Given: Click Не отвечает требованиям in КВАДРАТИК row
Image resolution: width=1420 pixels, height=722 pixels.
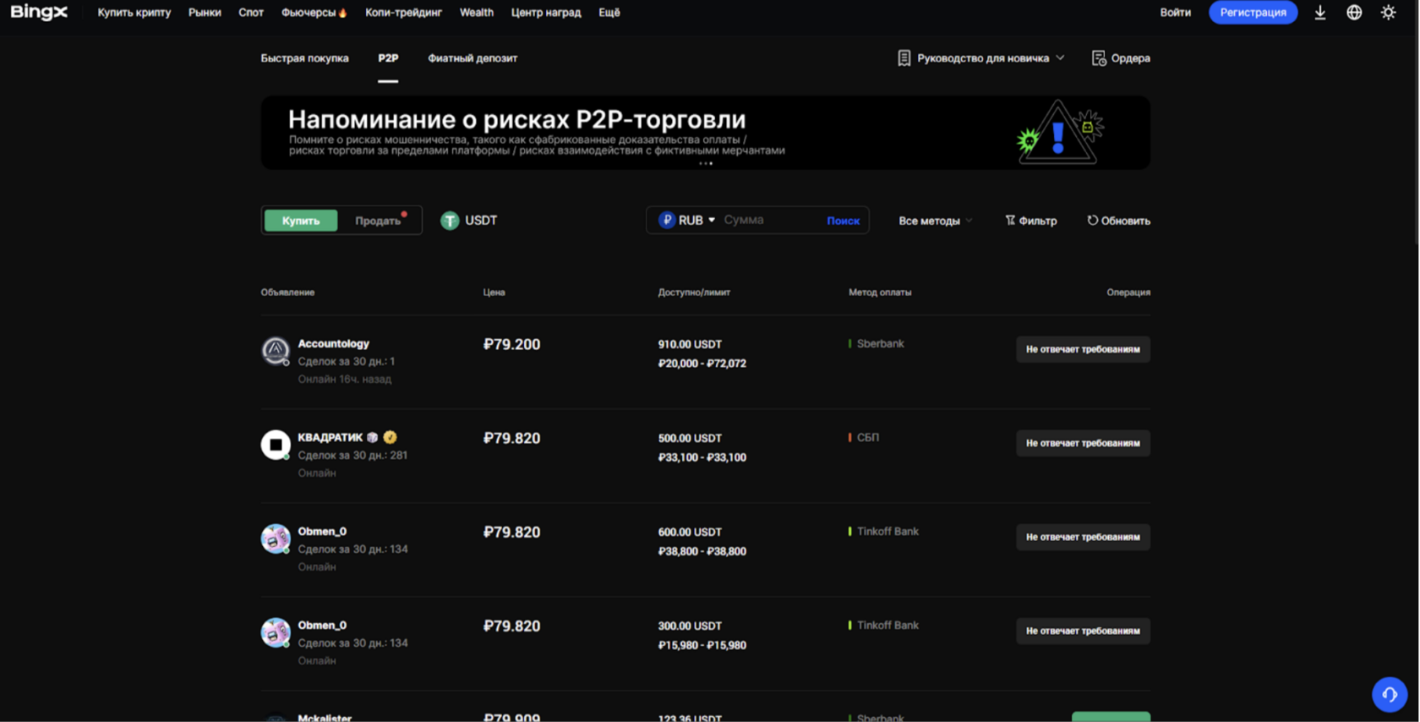Looking at the screenshot, I should 1083,443.
